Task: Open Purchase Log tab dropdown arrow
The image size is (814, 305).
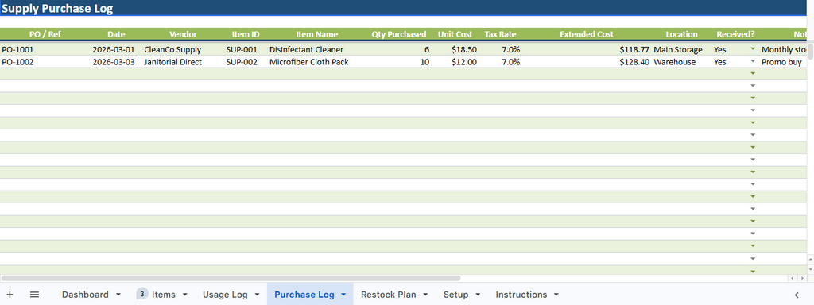Action: (343, 295)
